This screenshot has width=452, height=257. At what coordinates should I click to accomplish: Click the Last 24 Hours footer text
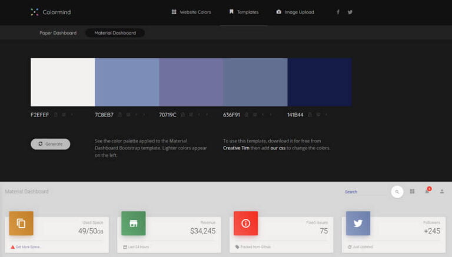click(x=138, y=247)
